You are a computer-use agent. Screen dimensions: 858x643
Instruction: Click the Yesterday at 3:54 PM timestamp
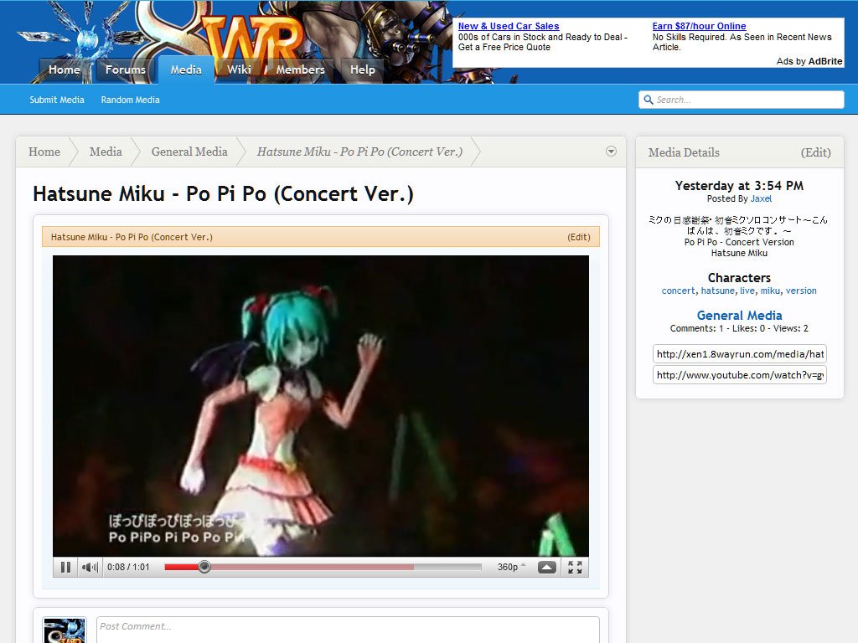pos(739,185)
